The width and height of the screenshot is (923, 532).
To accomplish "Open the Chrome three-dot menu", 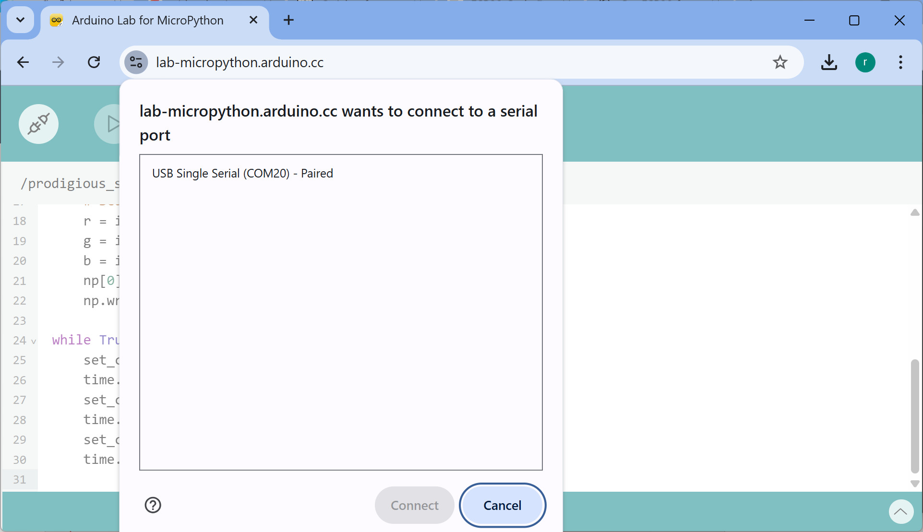I will 900,62.
